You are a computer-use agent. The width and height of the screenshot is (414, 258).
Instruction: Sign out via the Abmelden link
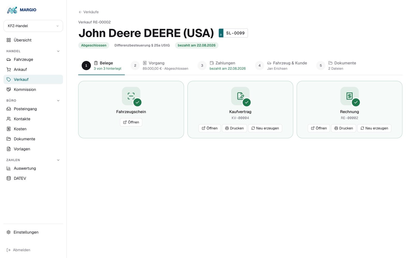[18, 250]
